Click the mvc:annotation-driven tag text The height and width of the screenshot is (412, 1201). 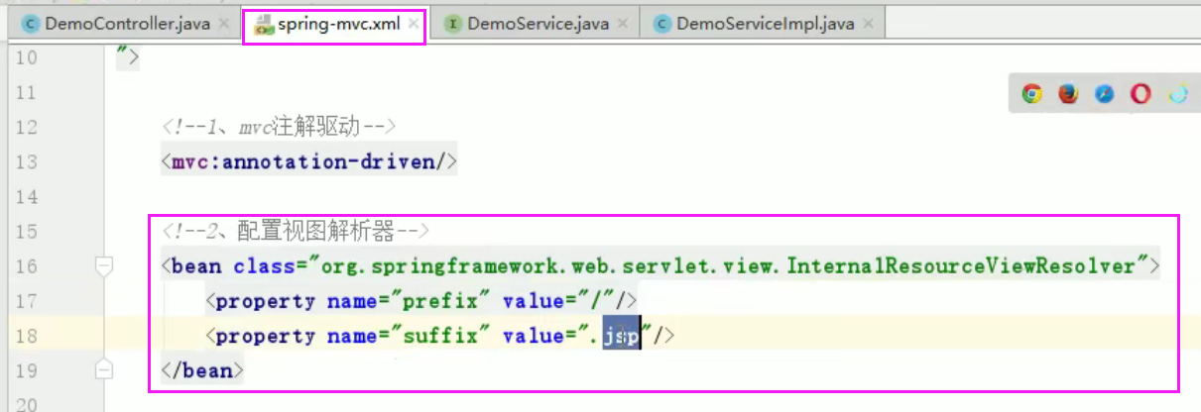[x=308, y=161]
